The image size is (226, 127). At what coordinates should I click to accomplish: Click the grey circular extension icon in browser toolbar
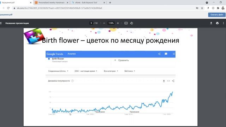(x=213, y=8)
